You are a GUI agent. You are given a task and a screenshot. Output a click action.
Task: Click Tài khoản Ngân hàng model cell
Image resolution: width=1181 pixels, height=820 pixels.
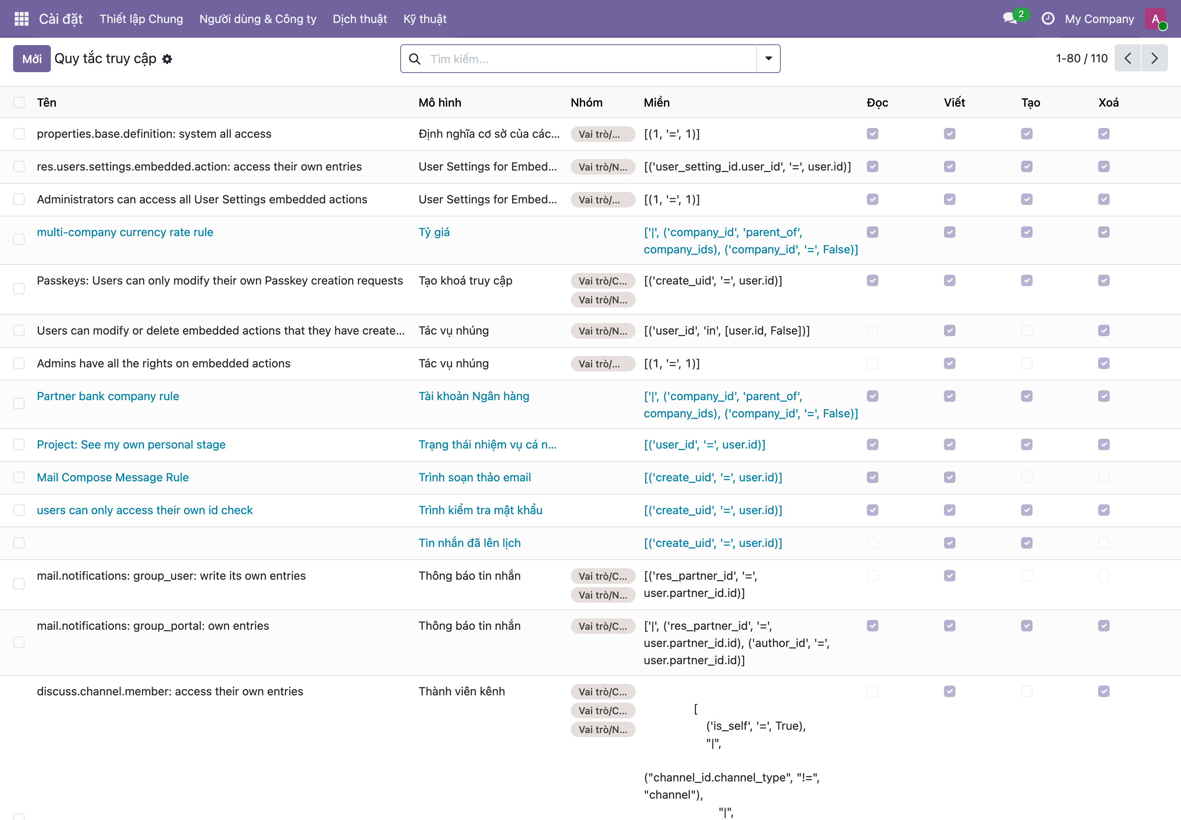[x=474, y=396]
